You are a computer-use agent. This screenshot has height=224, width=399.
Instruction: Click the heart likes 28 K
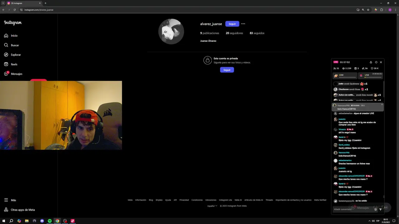(374, 68)
